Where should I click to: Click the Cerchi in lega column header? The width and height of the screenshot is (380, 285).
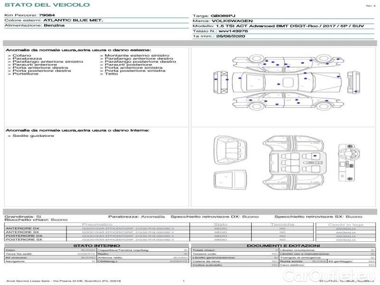pyautogui.click(x=345, y=224)
